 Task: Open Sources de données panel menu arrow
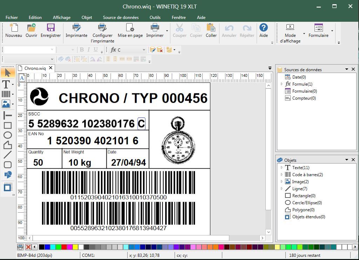click(347, 69)
